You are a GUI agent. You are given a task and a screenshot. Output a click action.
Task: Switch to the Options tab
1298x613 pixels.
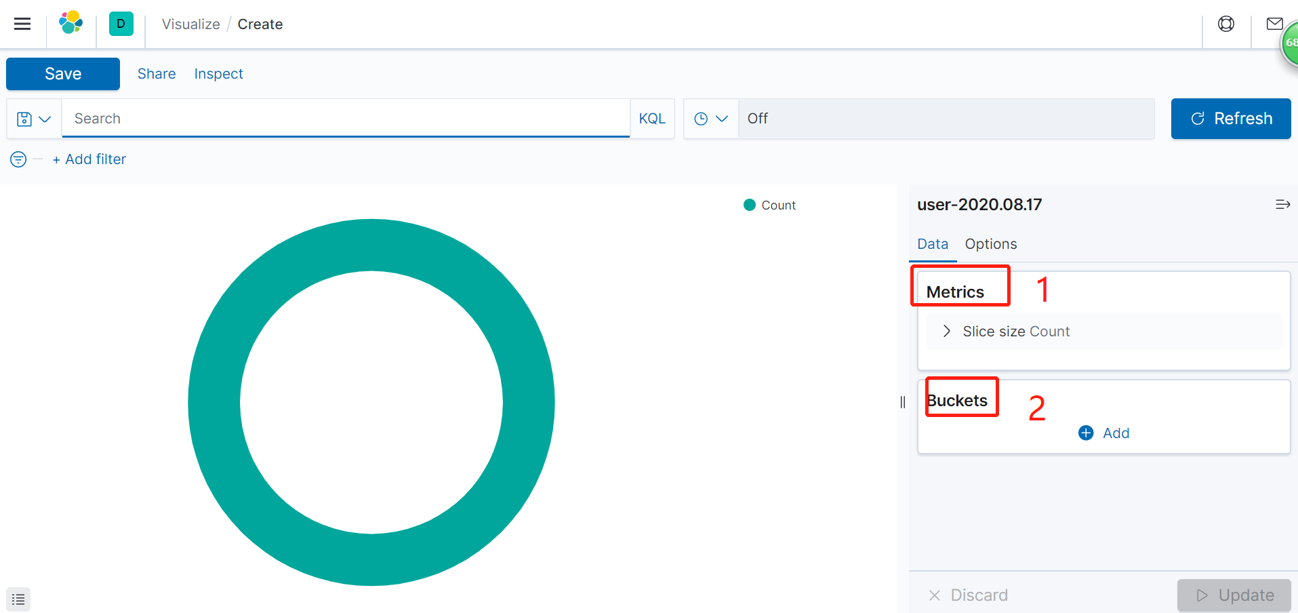point(991,244)
